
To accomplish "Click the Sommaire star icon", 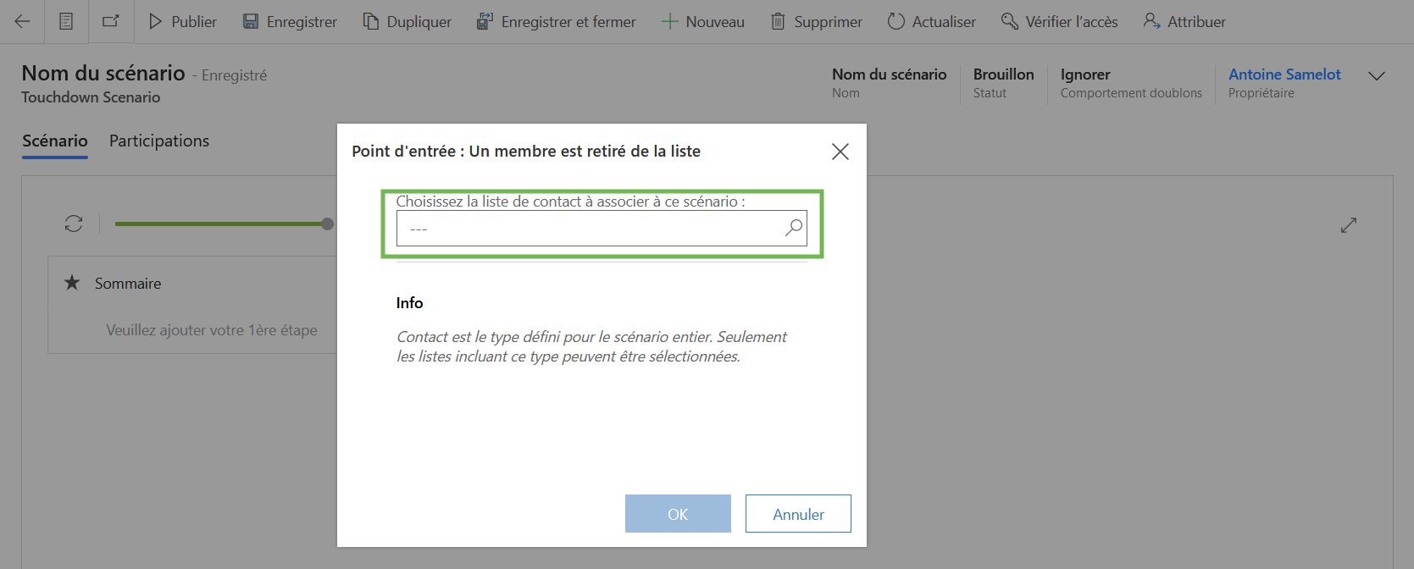I will click(72, 282).
